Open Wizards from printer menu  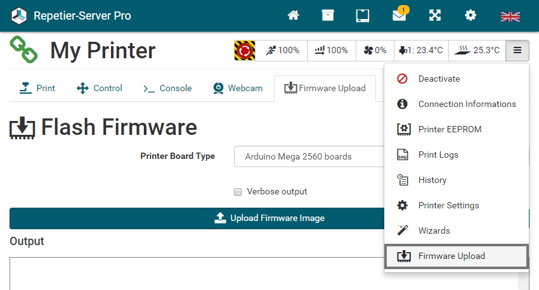click(x=456, y=230)
